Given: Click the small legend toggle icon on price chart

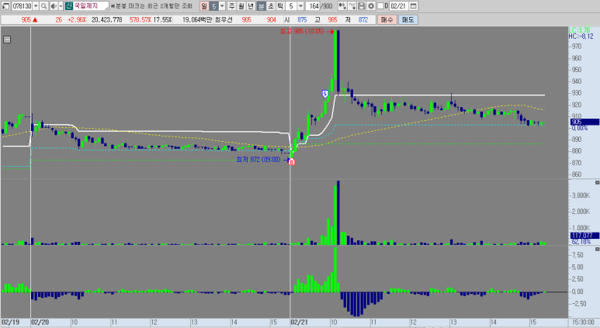Looking at the screenshot, I should [7, 40].
